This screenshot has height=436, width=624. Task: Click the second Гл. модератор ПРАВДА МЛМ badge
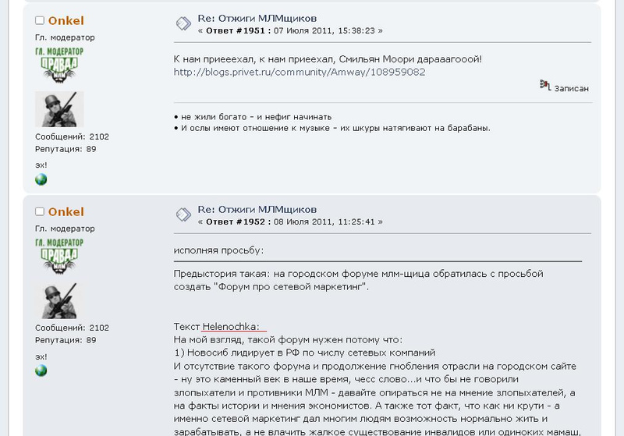pyautogui.click(x=59, y=256)
